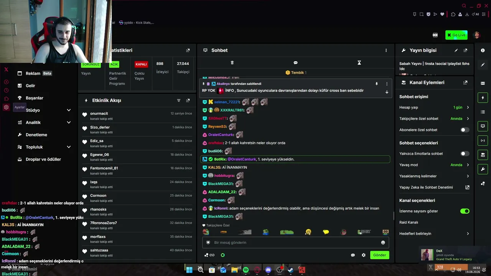The height and width of the screenshot is (276, 491).
Task: Edit stream info with the Yayın bilgisi pencil
Action: tap(456, 50)
